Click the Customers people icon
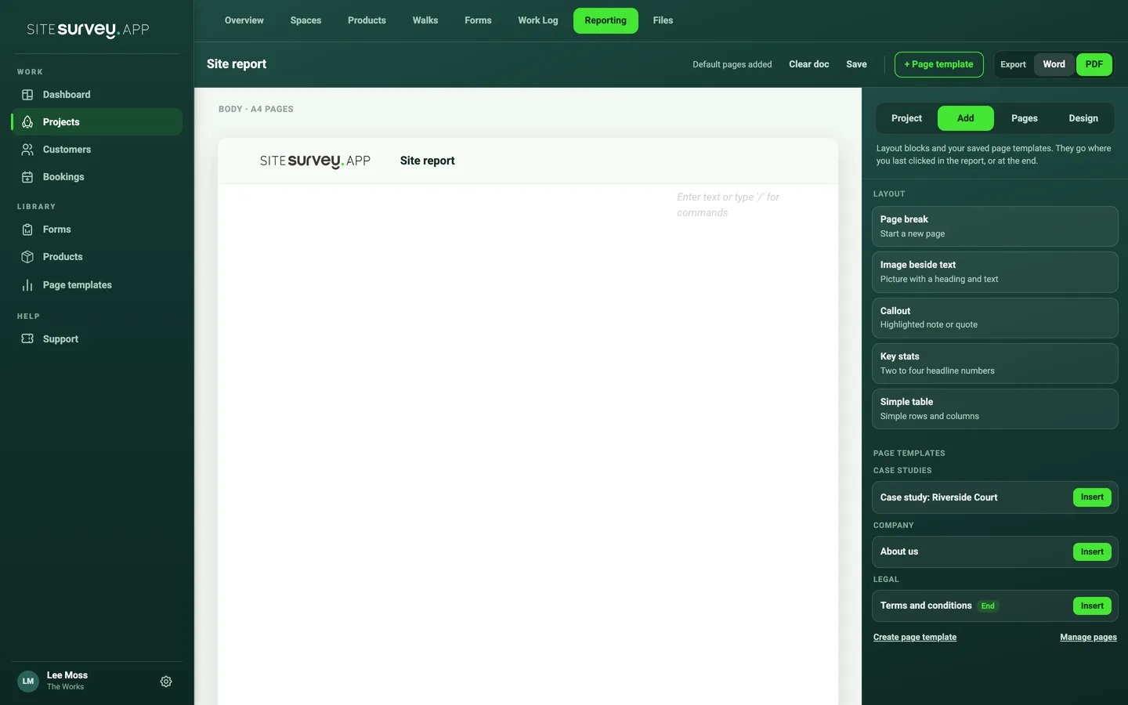Screen dimensions: 1128x705 coord(27,150)
